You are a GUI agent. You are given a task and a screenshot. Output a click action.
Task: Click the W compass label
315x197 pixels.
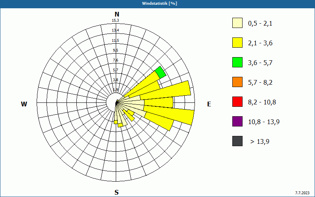click(x=24, y=104)
